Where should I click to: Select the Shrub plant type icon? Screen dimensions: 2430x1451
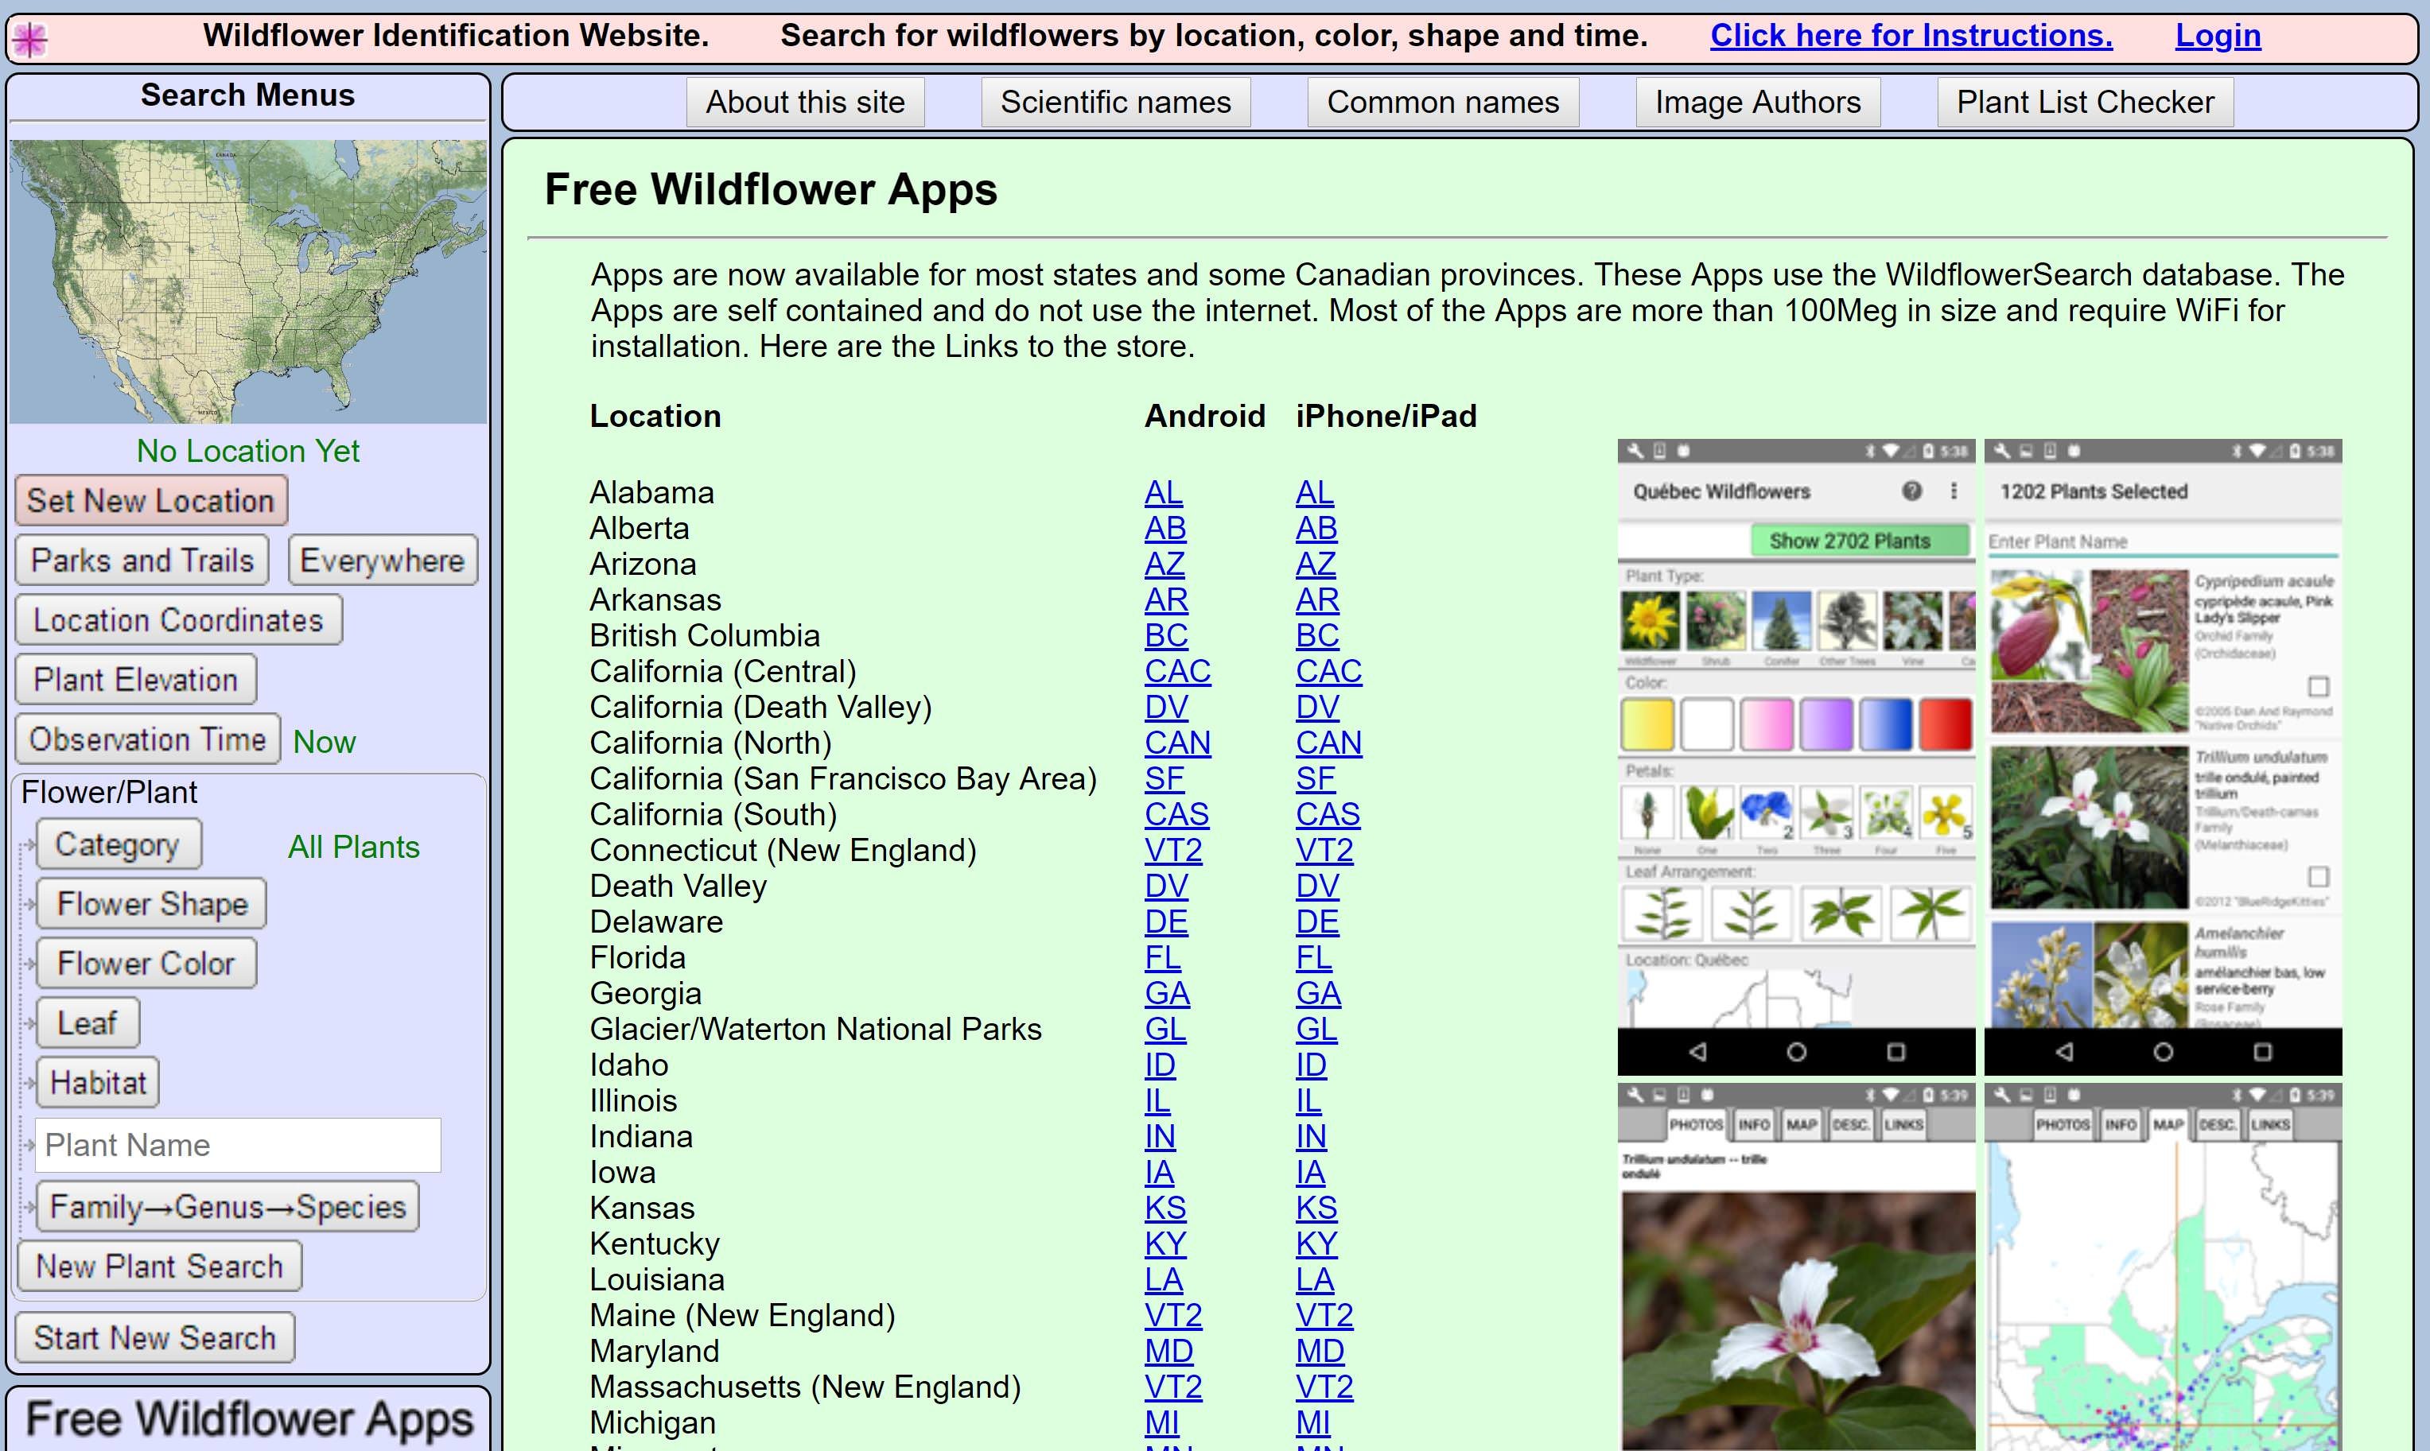pos(1715,621)
